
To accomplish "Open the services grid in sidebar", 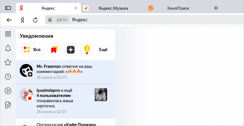I will click(x=8, y=34).
